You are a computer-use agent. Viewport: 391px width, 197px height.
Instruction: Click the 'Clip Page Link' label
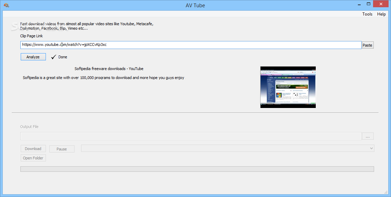point(31,36)
